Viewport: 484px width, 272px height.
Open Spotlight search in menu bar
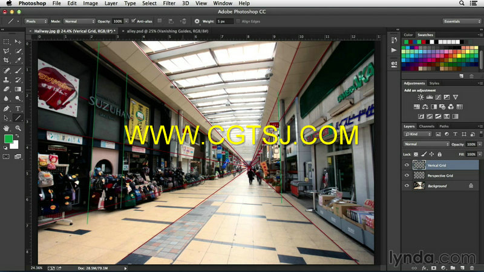pyautogui.click(x=462, y=3)
